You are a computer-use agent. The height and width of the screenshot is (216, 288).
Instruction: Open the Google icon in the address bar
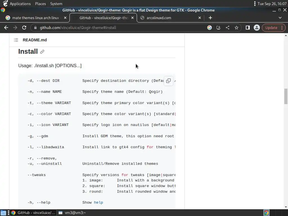(209, 28)
